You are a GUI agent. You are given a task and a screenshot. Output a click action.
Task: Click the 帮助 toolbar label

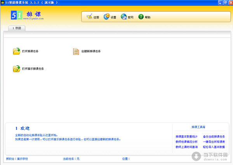pos(148,17)
